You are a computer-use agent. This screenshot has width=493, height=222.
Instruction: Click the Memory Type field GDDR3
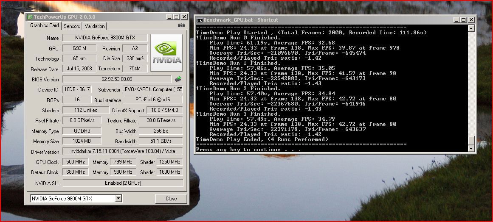[82, 131]
